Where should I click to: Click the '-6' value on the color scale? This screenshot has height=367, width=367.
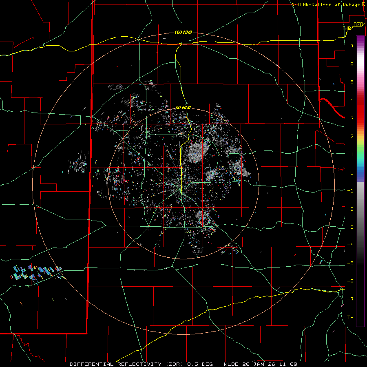point(350,281)
